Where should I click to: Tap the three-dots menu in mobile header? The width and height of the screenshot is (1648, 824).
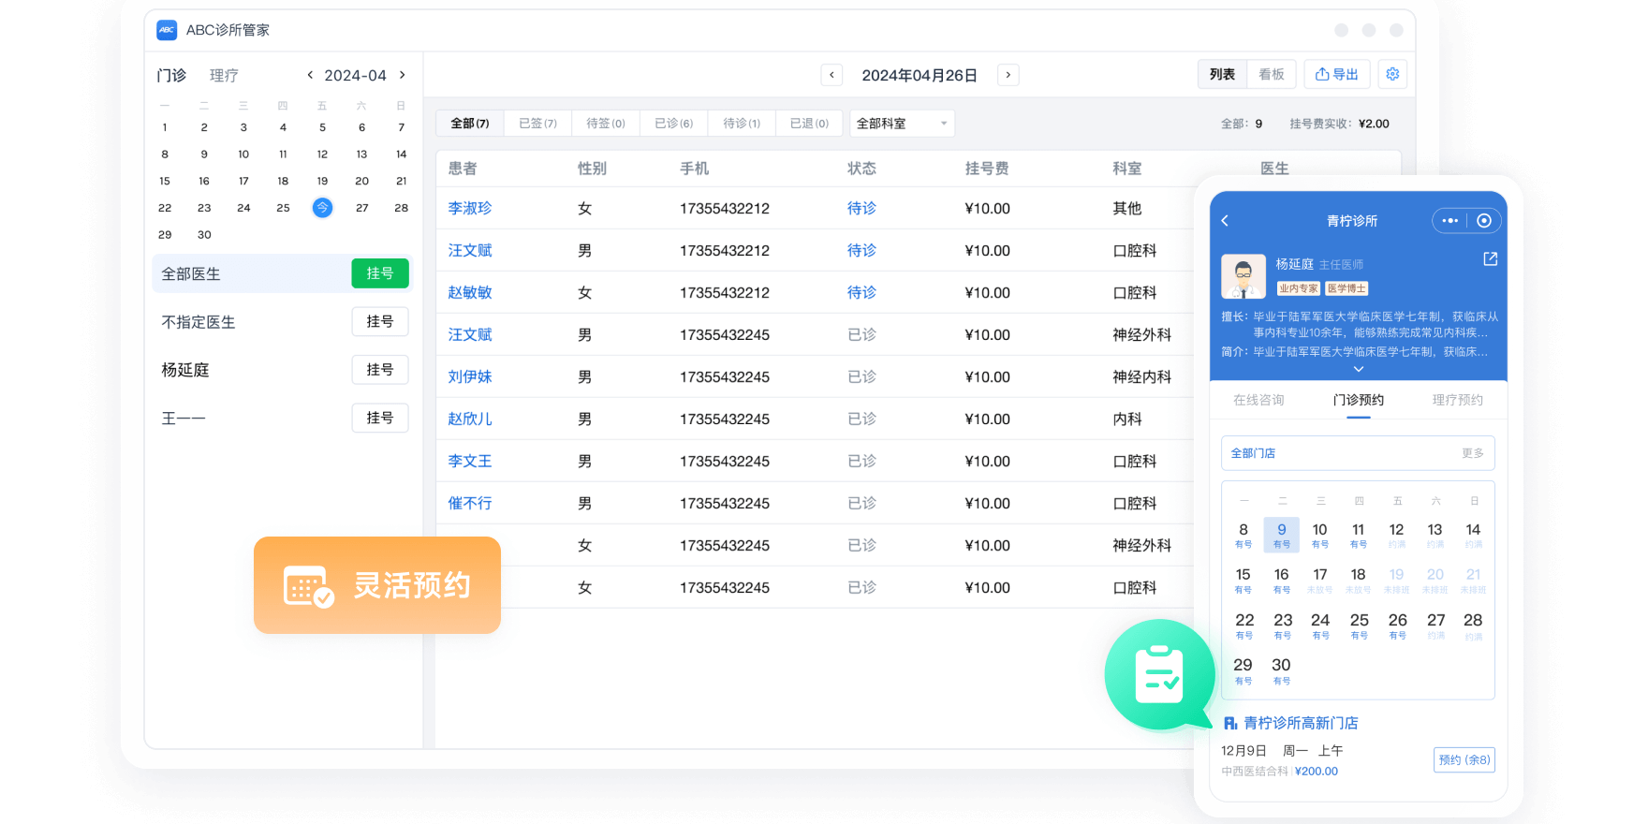pyautogui.click(x=1450, y=221)
